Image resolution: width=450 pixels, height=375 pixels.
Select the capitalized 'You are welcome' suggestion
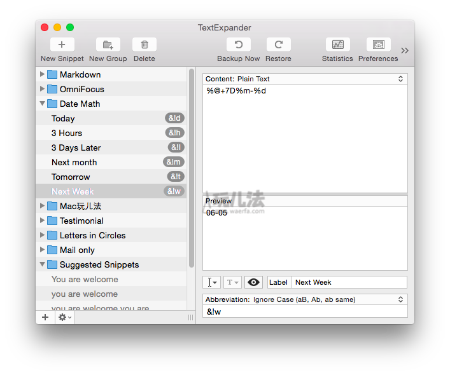point(111,279)
